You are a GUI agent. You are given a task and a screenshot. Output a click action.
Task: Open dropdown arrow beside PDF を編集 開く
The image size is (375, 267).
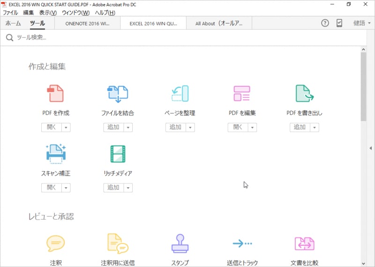pos(252,127)
